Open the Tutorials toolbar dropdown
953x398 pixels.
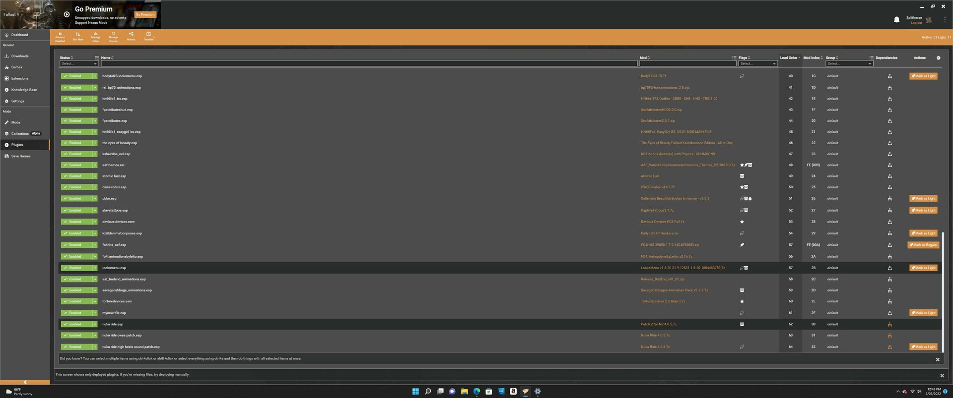click(x=149, y=37)
